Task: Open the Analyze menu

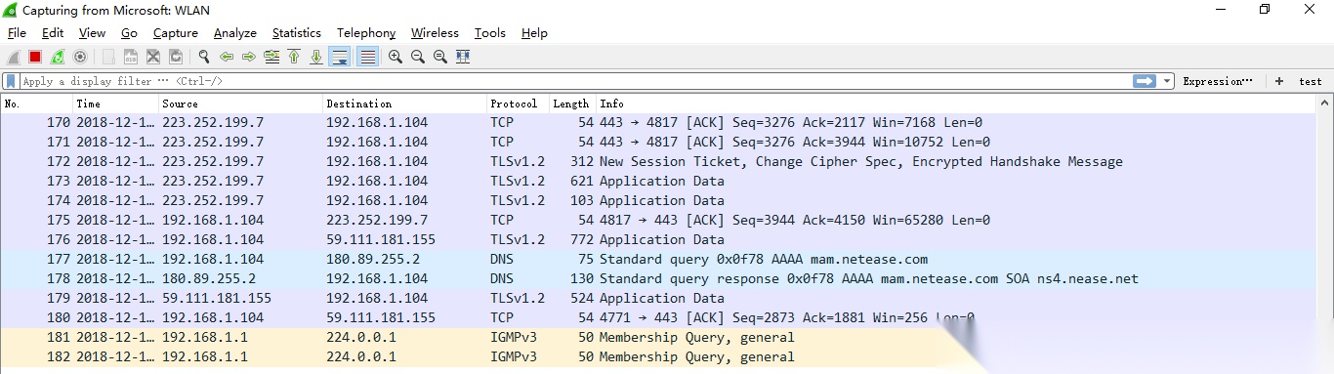Action: coord(235,33)
